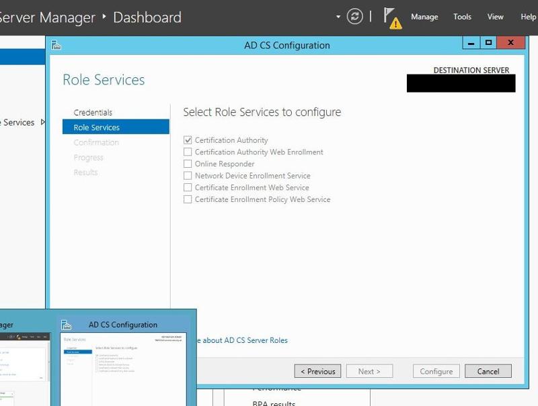Viewport: 538px width, 406px height.
Task: Expand the Services arrow in left pane
Action: pos(43,122)
